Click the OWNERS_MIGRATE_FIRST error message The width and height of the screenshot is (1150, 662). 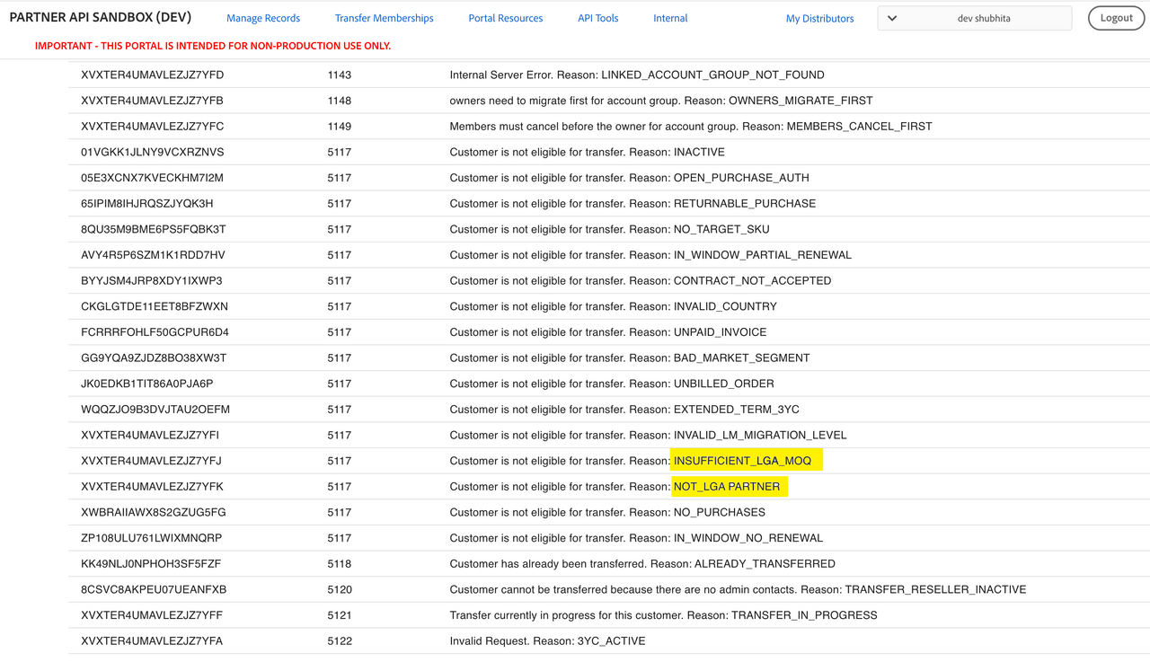pyautogui.click(x=660, y=101)
